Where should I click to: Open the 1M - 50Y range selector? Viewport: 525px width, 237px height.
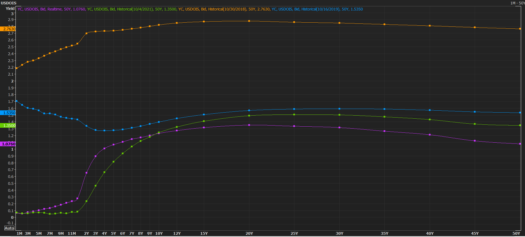517,3
